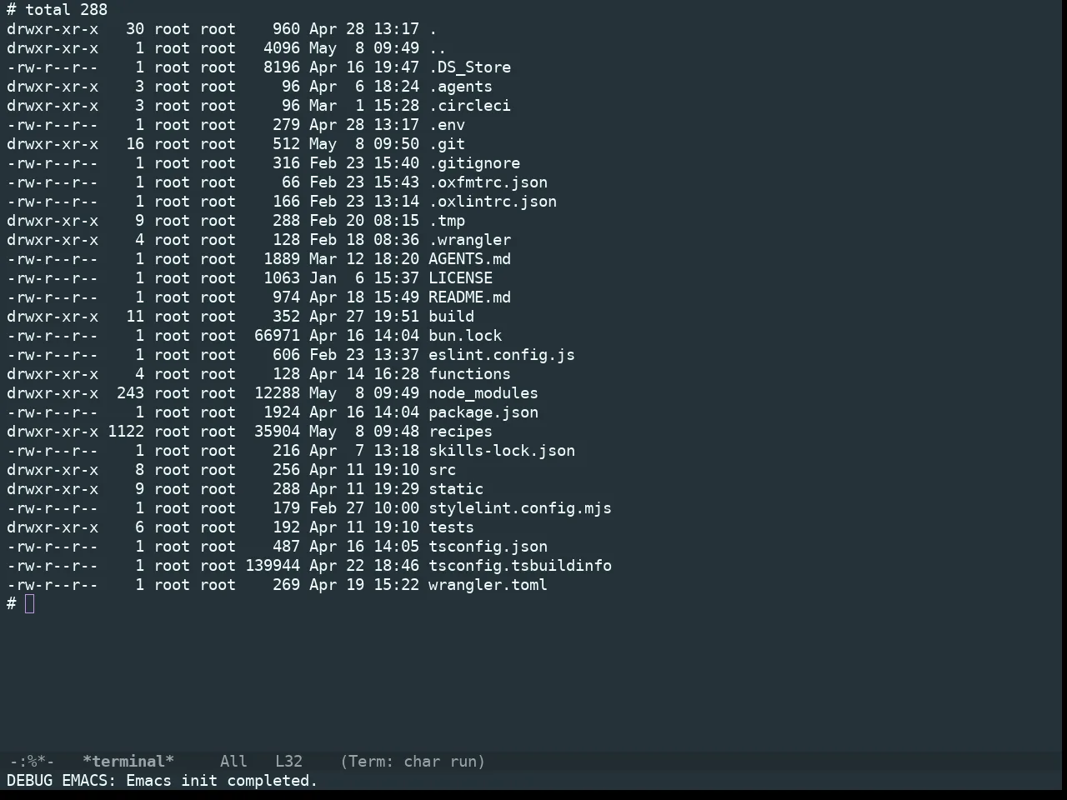The width and height of the screenshot is (1067, 800).
Task: Click the stylelint.config.mjs file name
Action: [520, 508]
